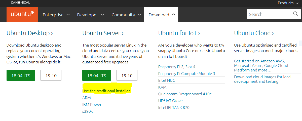The height and width of the screenshot is (121, 302).
Task: Download Ubuntu Desktop 18.04 LTS
Action: click(x=21, y=75)
